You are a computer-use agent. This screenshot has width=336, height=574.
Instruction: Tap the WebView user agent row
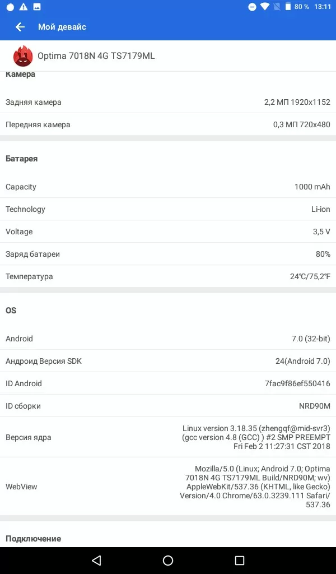pyautogui.click(x=168, y=487)
